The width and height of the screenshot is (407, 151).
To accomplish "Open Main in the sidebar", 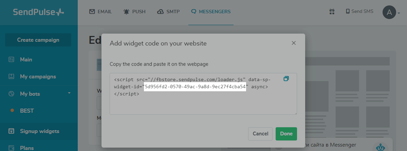I will tap(26, 59).
